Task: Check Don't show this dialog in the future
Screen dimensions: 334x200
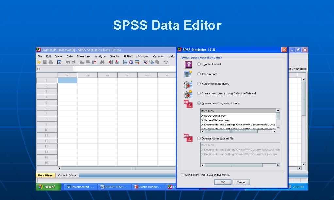Action: pos(183,175)
